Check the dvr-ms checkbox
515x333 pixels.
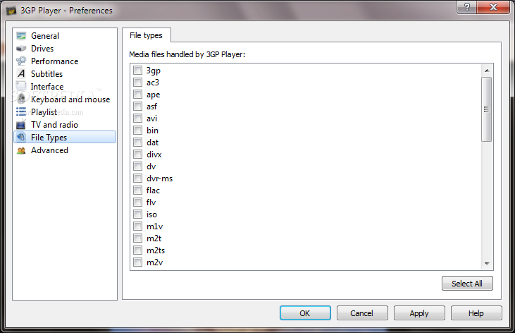click(x=137, y=178)
